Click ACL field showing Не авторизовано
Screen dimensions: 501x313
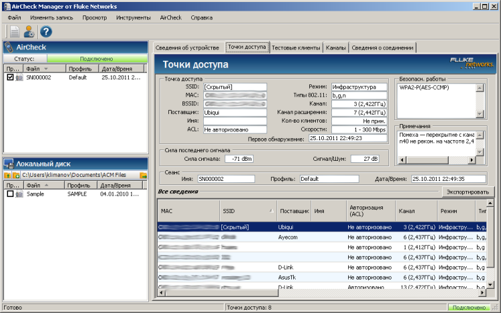pyautogui.click(x=235, y=129)
